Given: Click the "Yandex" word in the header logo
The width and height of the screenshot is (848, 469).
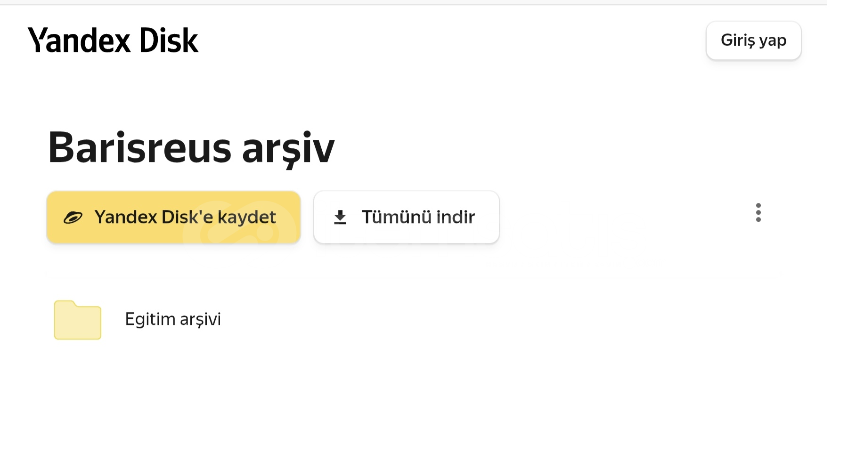Looking at the screenshot, I should coord(79,40).
